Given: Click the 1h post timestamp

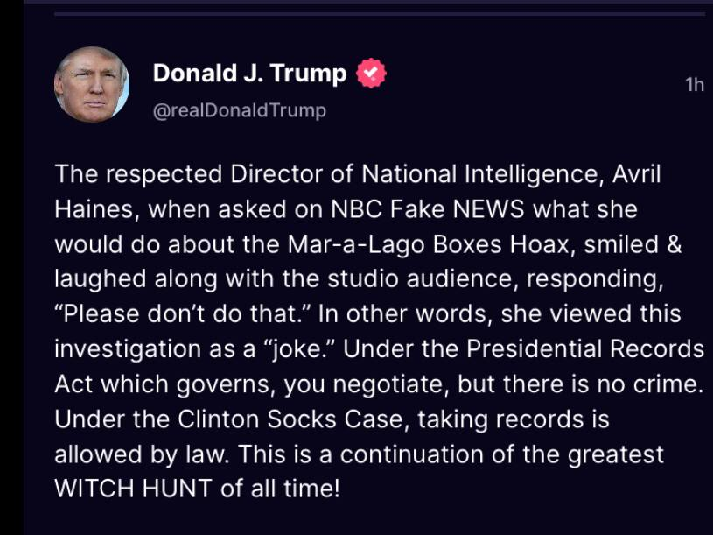Looking at the screenshot, I should pos(694,84).
